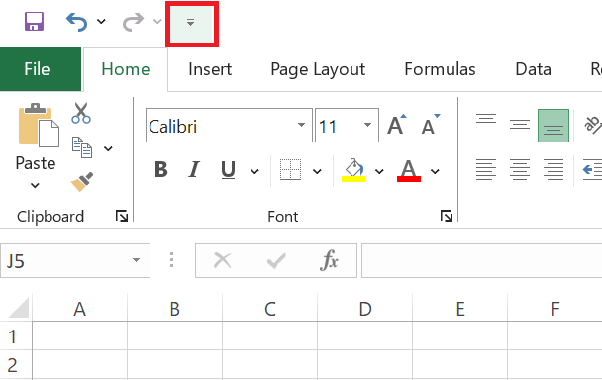Toggle Bold formatting
Image resolution: width=602 pixels, height=380 pixels.
click(161, 169)
